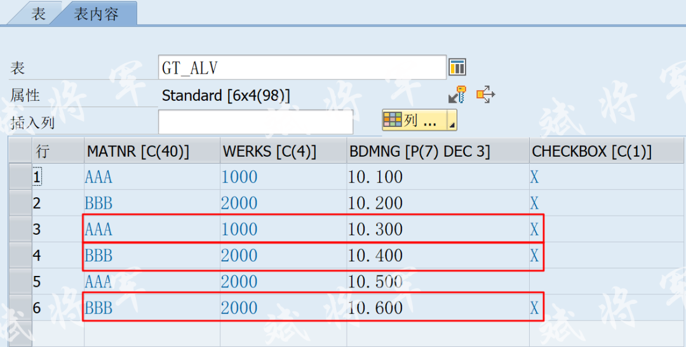
Task: Click BDMNG value 10.500
Action: point(375,282)
